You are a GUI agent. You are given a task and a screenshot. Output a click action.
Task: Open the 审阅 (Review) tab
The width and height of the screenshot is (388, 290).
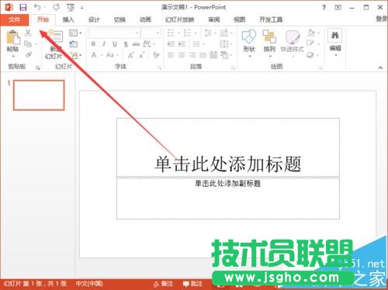(x=214, y=19)
